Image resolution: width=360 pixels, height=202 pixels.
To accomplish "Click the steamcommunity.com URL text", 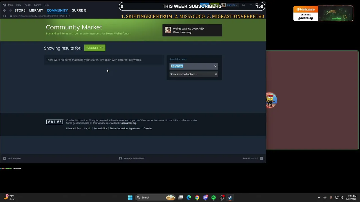I will point(42,16).
